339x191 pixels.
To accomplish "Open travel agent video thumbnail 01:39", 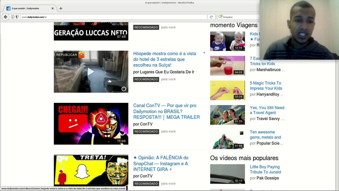I will (x=228, y=115).
